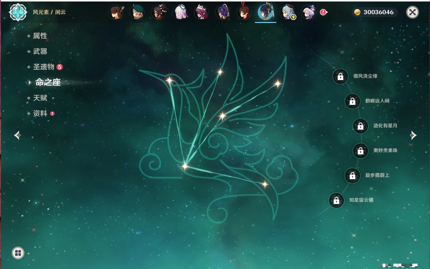Click the yellow upgrade arrow on Ganyu's portrait
This screenshot has height=269, width=430.
(293, 17)
